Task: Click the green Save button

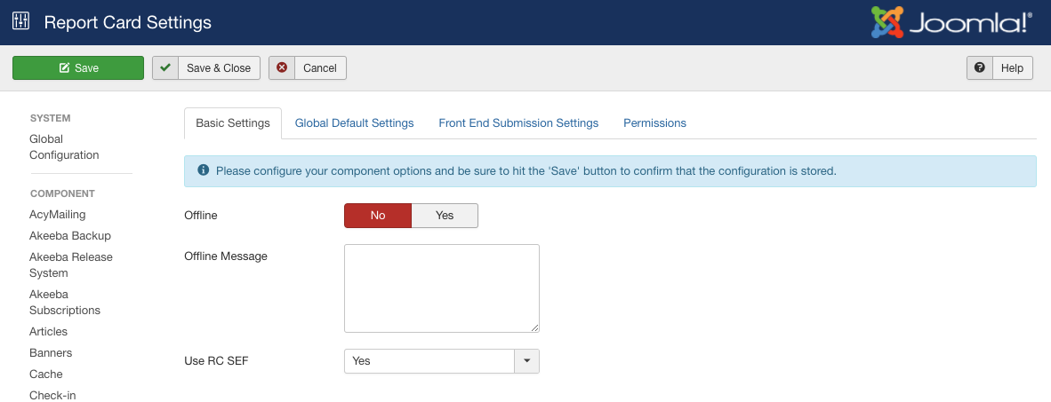Action: (x=78, y=67)
